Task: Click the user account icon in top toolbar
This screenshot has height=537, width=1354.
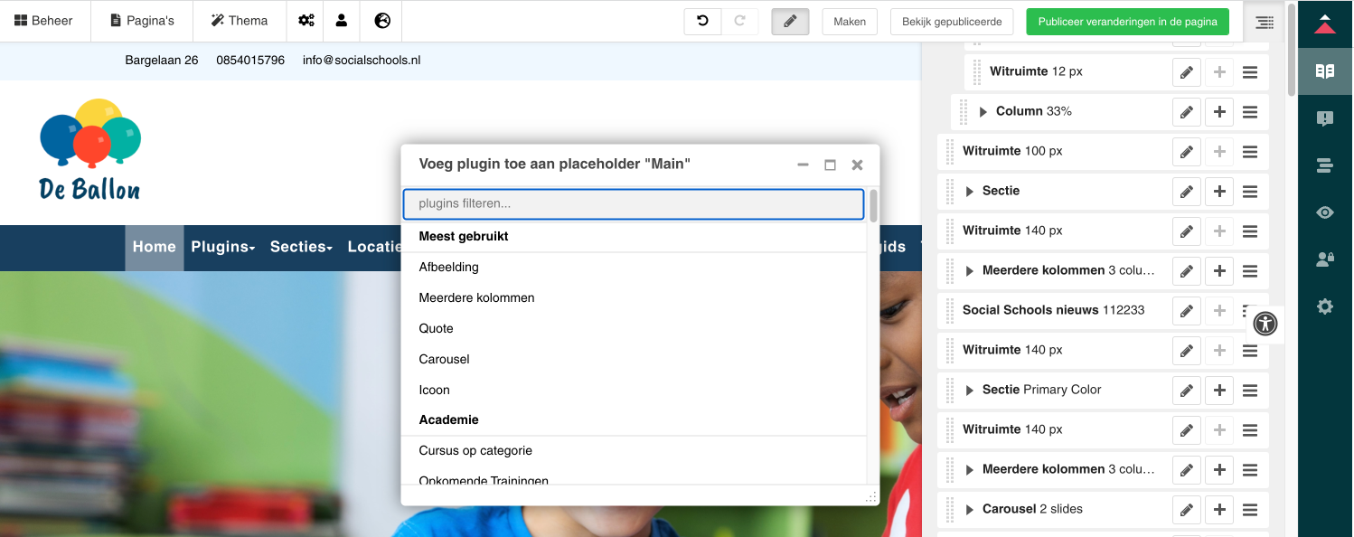Action: [x=342, y=20]
